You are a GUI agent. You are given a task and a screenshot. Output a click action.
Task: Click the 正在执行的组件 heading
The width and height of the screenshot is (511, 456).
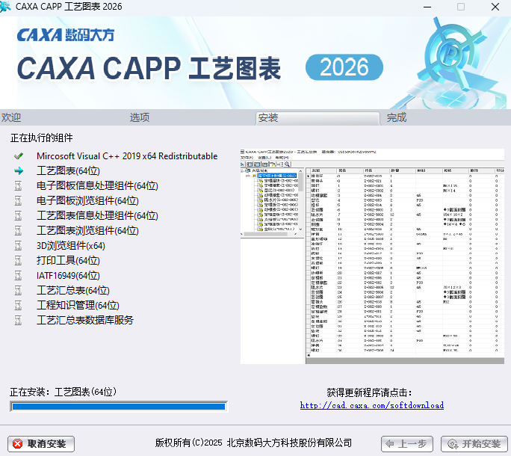point(41,138)
